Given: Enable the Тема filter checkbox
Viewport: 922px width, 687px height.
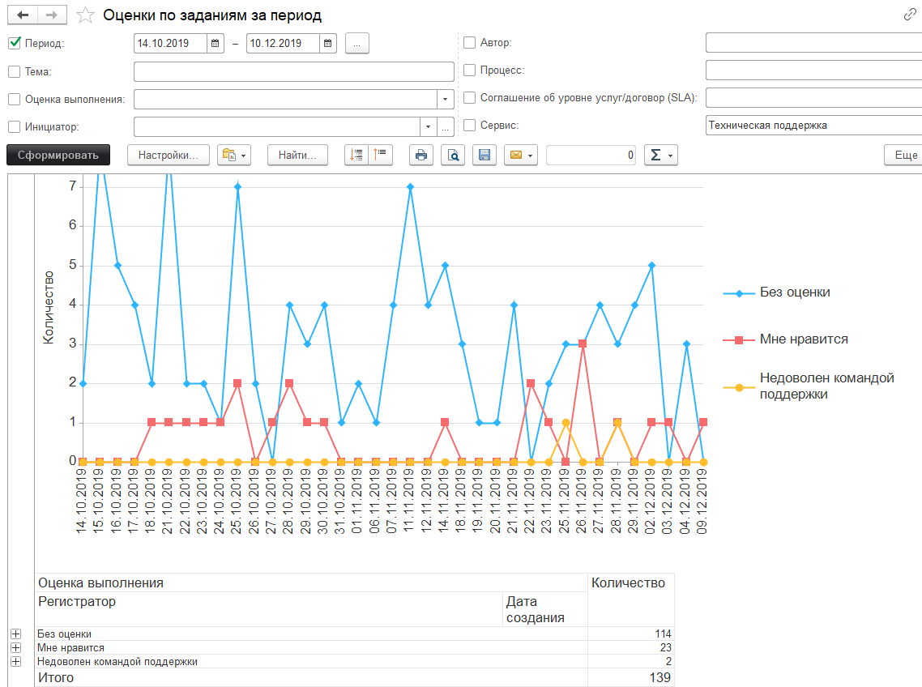Looking at the screenshot, I should tap(15, 71).
